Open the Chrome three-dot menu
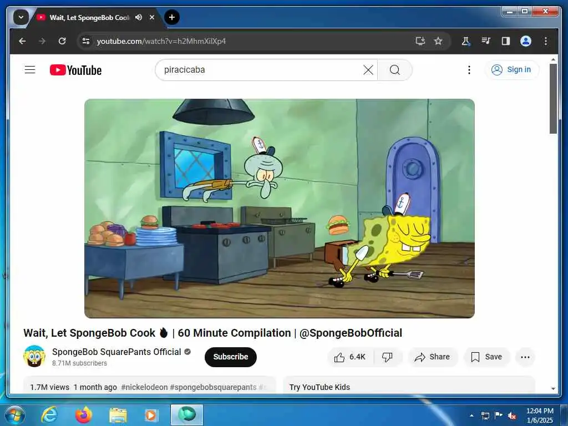 (546, 41)
